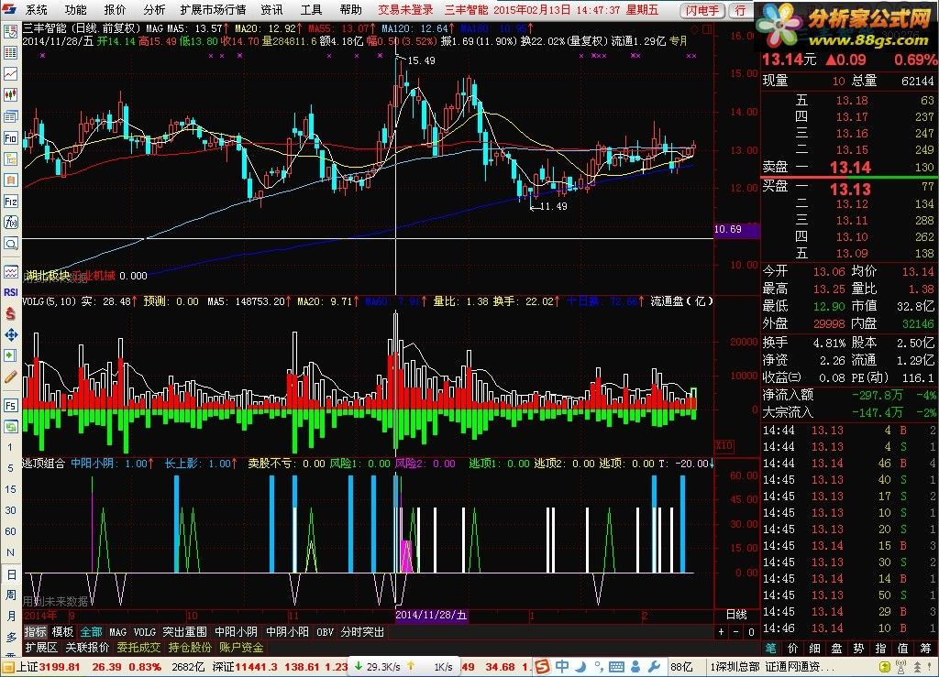Viewport: 939px width, 677px height.
Task: Switch to 60-minute period
Action: coord(10,531)
